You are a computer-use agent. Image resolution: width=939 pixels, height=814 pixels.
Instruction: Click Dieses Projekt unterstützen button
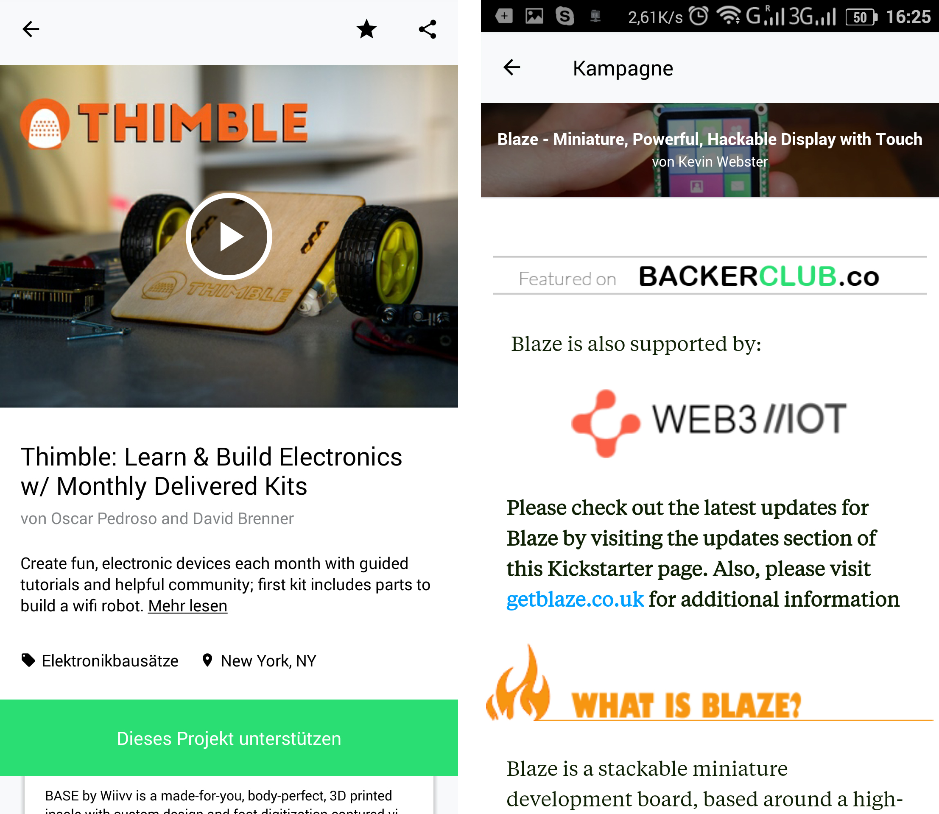pyautogui.click(x=229, y=738)
